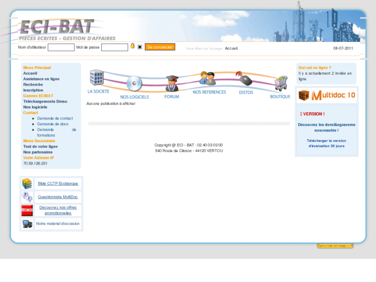Click the small yellow badge at bottom right
Image resolution: width=376 pixels, height=282 pixels.
tap(335, 246)
